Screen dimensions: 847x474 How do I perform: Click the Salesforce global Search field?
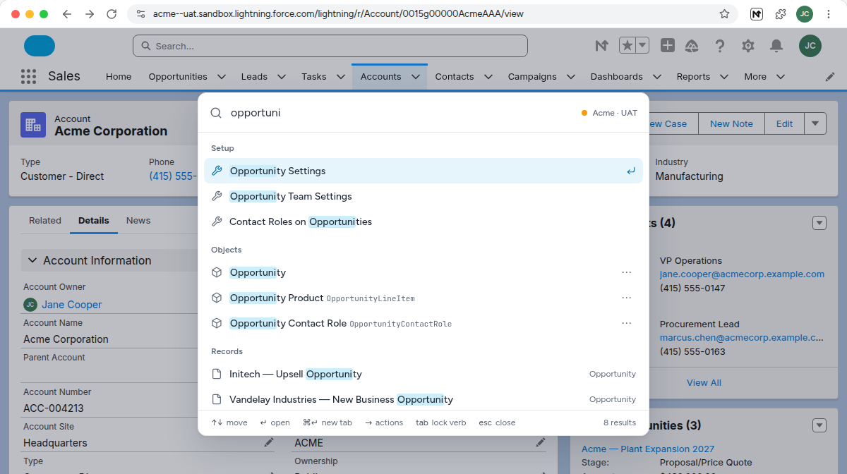point(330,46)
